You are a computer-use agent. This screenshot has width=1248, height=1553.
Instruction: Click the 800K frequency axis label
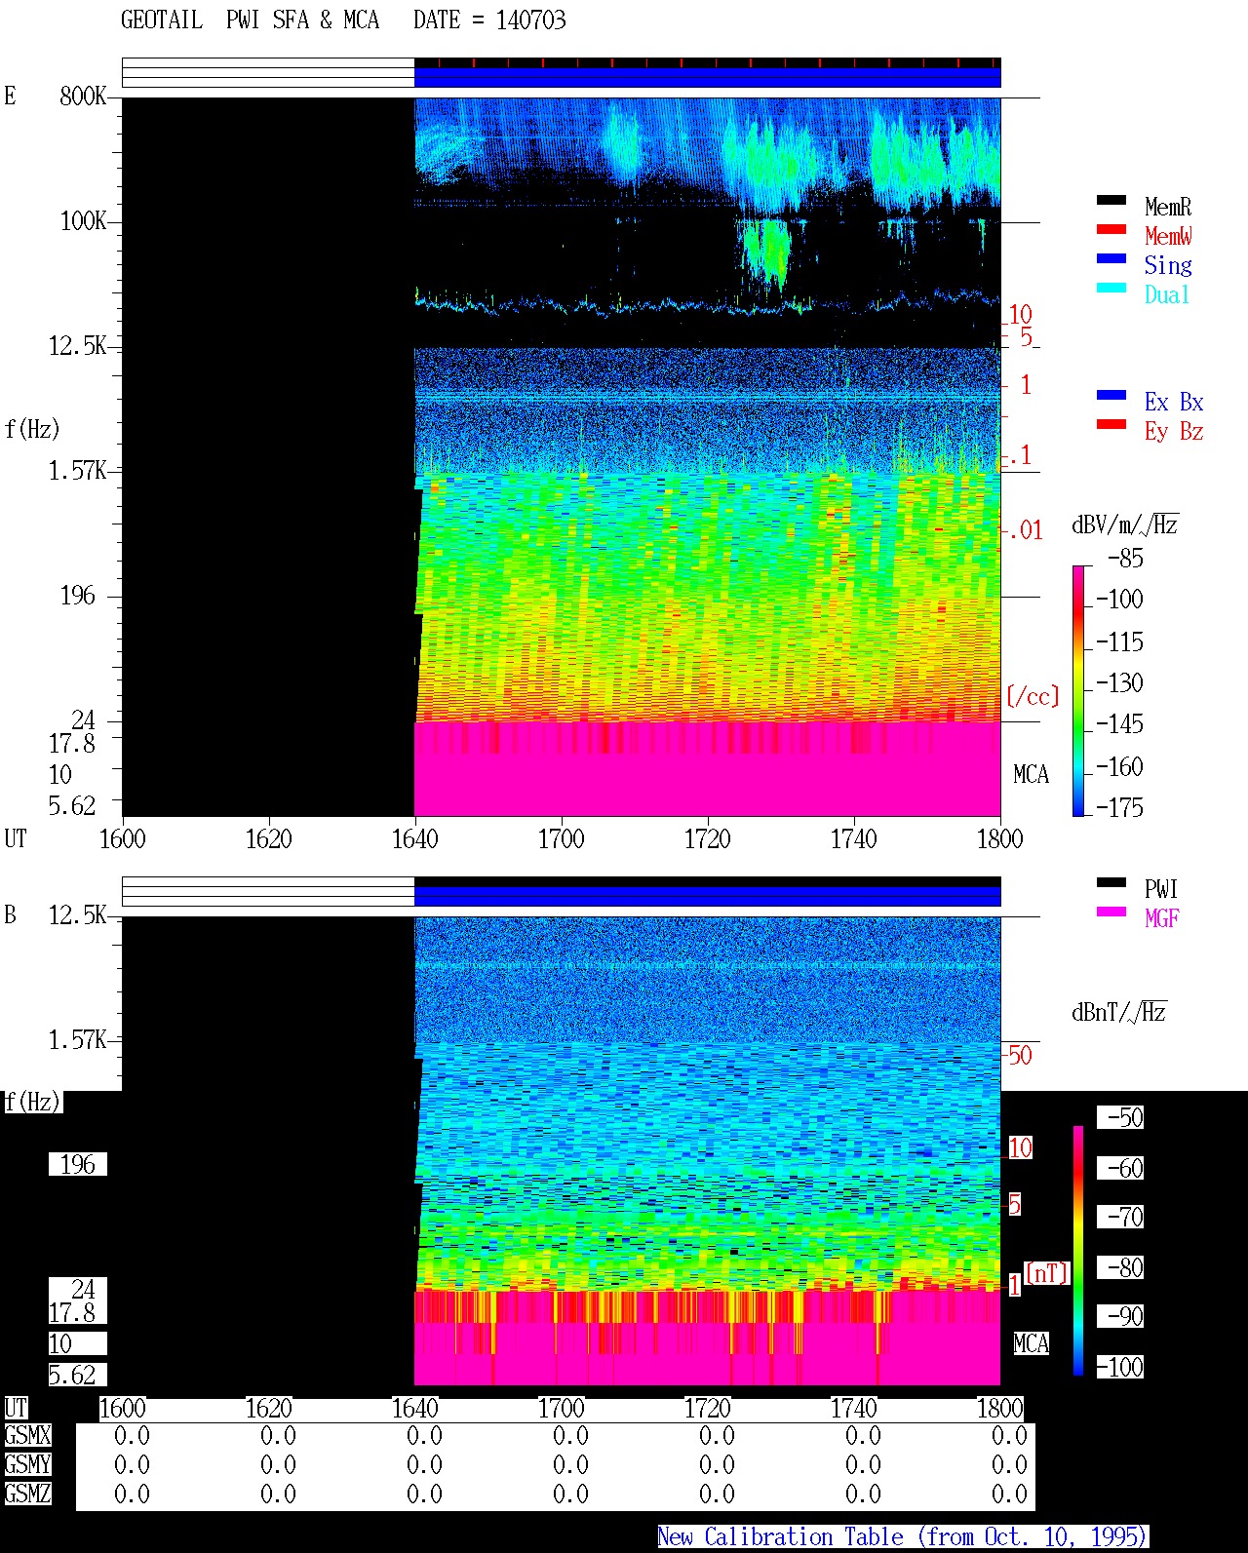click(83, 97)
